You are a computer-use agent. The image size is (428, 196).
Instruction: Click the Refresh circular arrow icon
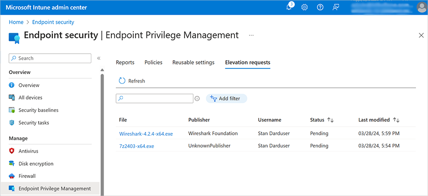[x=122, y=81]
